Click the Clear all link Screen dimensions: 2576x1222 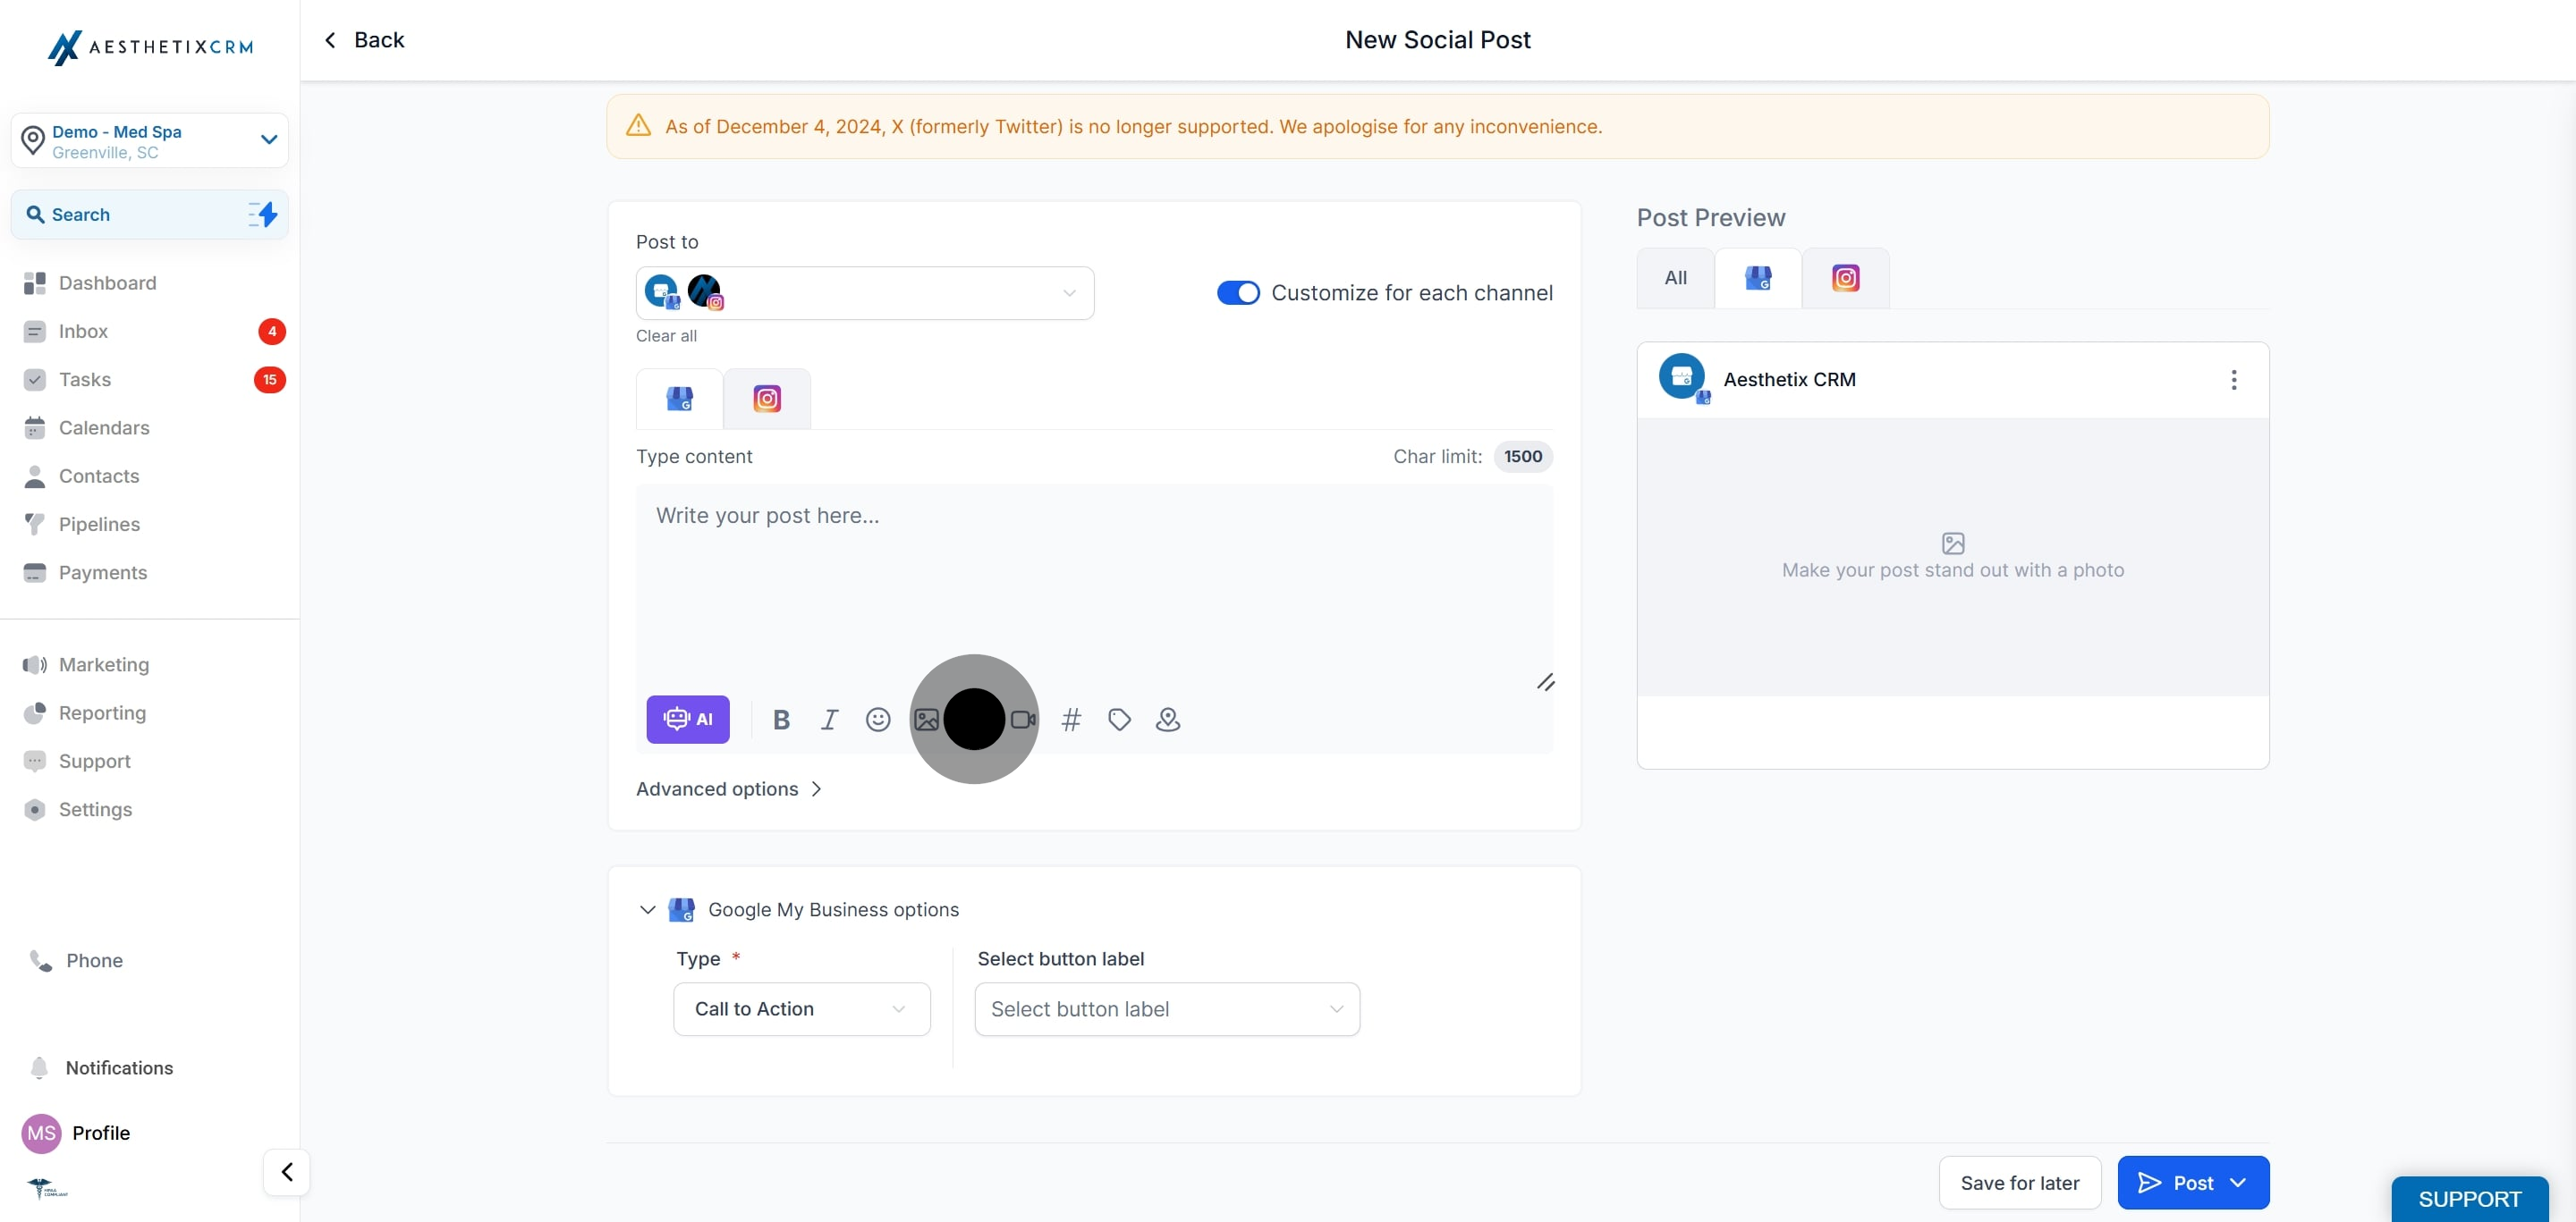click(x=666, y=336)
